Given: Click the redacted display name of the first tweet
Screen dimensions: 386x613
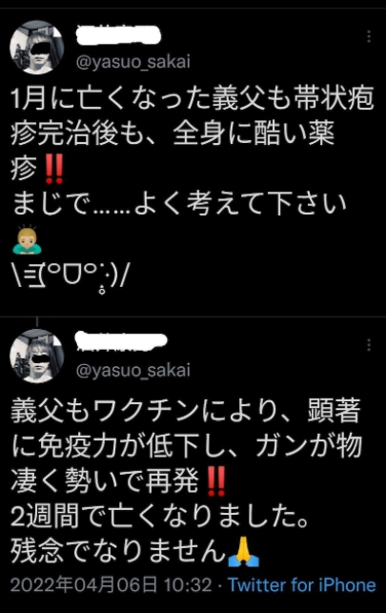Looking at the screenshot, I should [x=118, y=36].
